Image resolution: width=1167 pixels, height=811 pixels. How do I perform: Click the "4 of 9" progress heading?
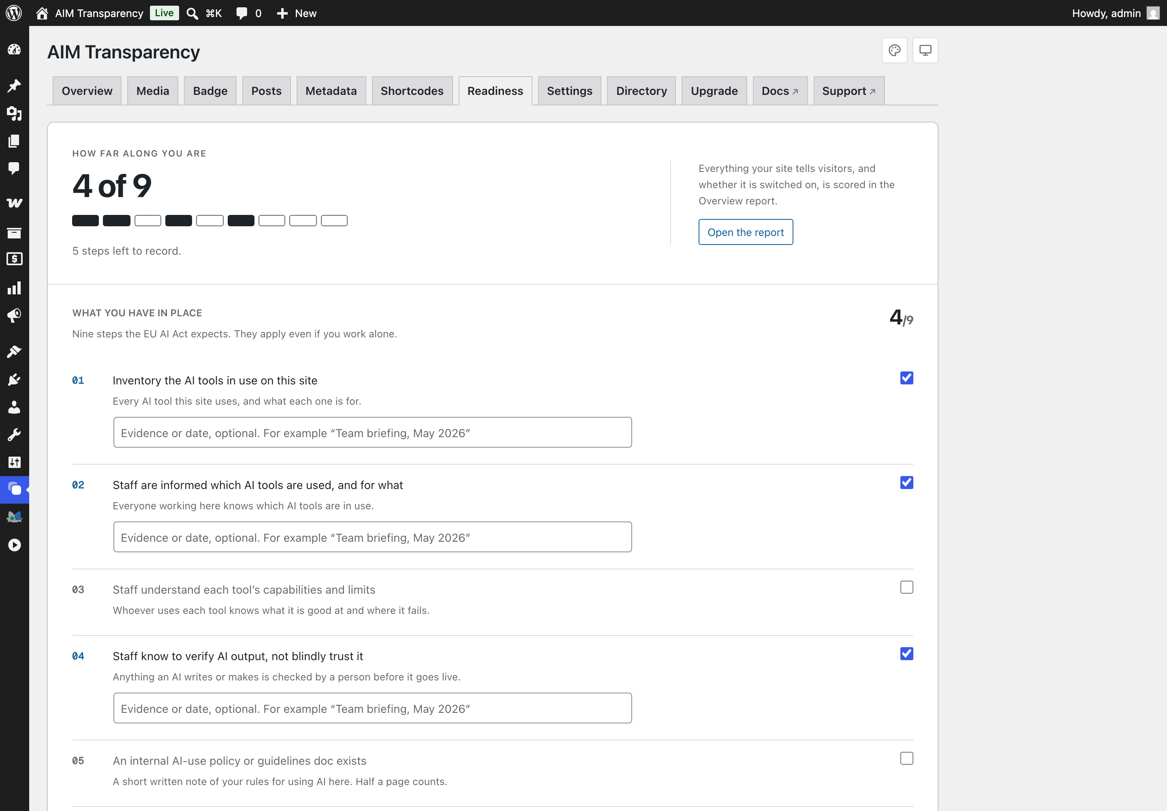112,185
